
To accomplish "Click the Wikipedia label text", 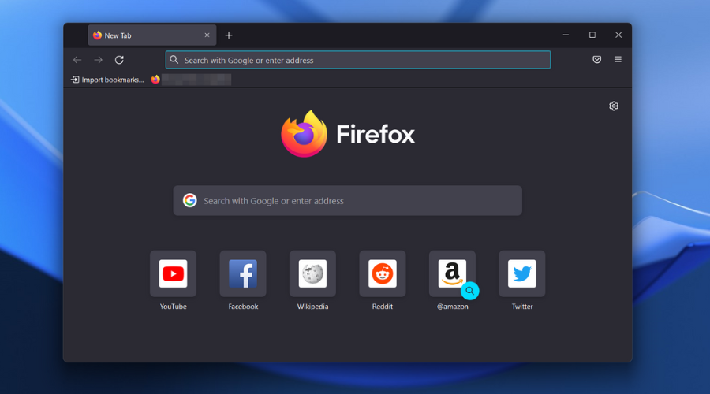I will pyautogui.click(x=312, y=307).
